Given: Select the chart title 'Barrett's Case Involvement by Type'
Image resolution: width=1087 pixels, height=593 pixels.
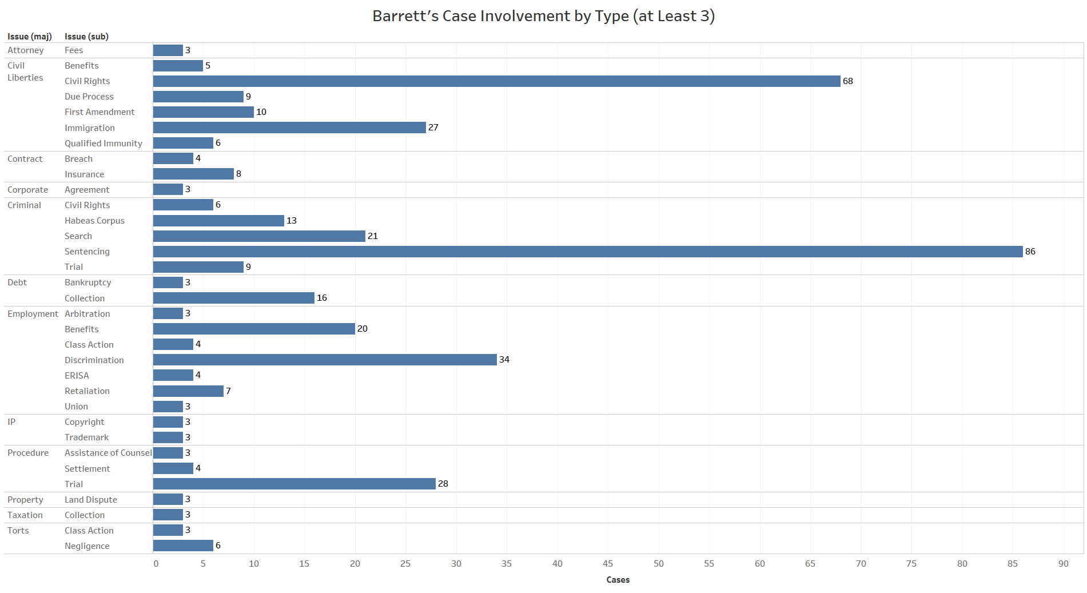Looking at the screenshot, I should point(543,16).
